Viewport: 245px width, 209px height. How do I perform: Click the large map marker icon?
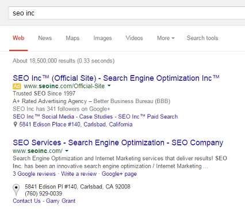pyautogui.click(x=16, y=190)
